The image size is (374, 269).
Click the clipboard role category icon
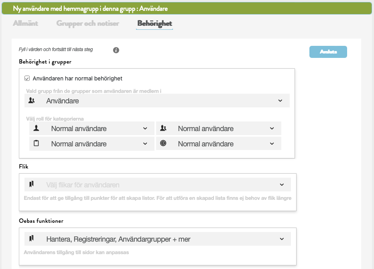[37, 144]
